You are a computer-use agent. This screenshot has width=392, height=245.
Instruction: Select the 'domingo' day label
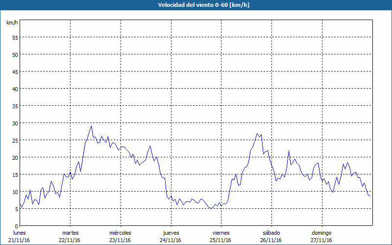point(321,233)
